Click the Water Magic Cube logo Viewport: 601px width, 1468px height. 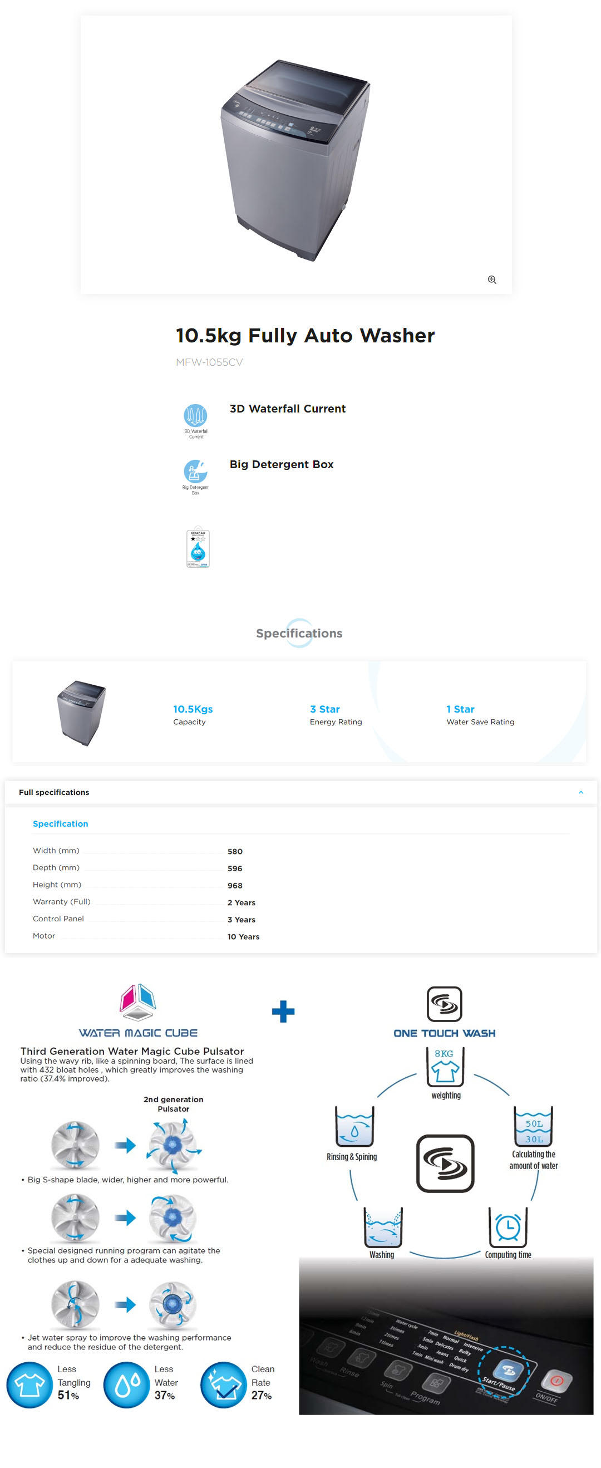coord(138,1002)
